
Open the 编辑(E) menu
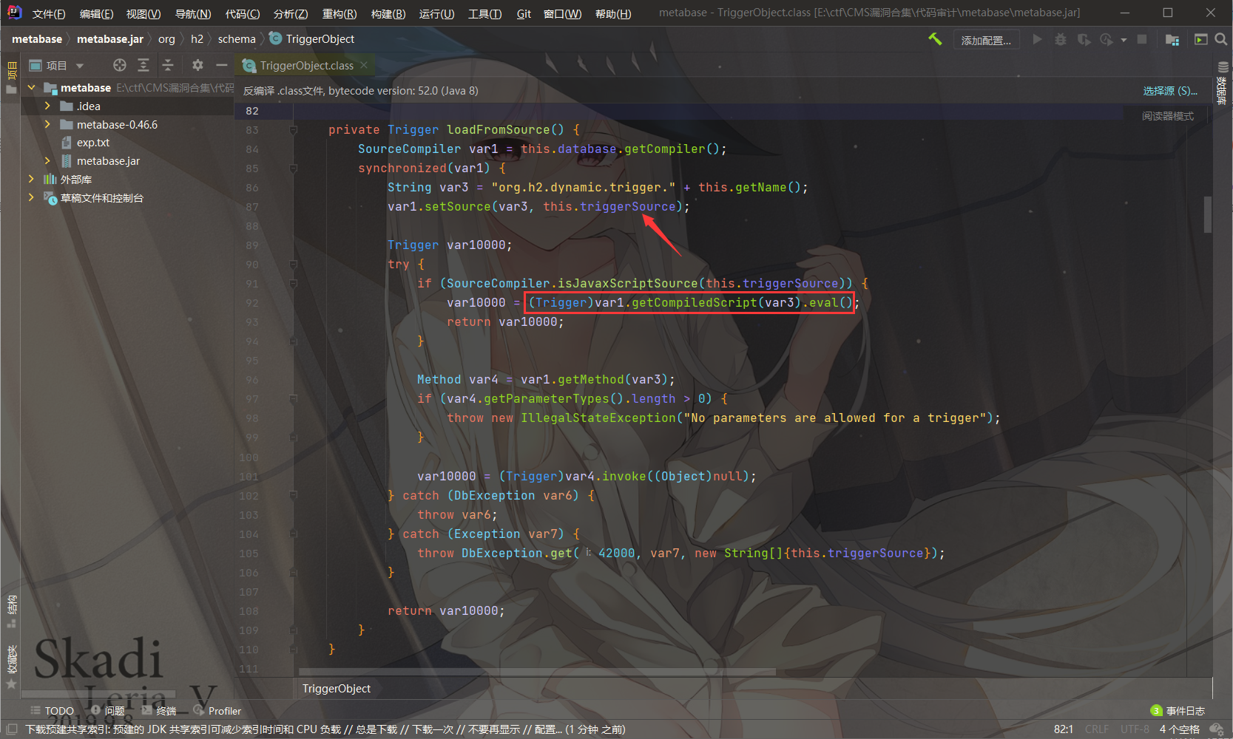96,13
